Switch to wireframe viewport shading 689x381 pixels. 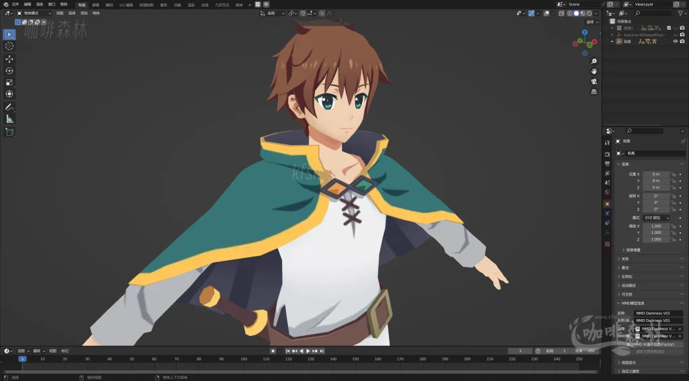570,13
